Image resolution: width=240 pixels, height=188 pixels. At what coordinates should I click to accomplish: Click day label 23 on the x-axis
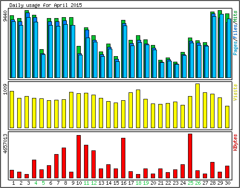click(175, 183)
